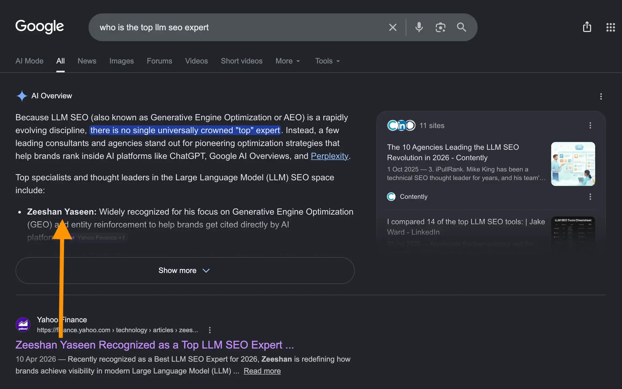Screen dimensions: 622x389
Task: Expand AI Overview with Show more
Action: [x=185, y=271]
